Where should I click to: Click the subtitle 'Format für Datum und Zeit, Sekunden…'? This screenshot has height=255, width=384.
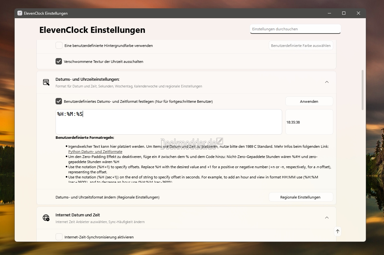[129, 86]
